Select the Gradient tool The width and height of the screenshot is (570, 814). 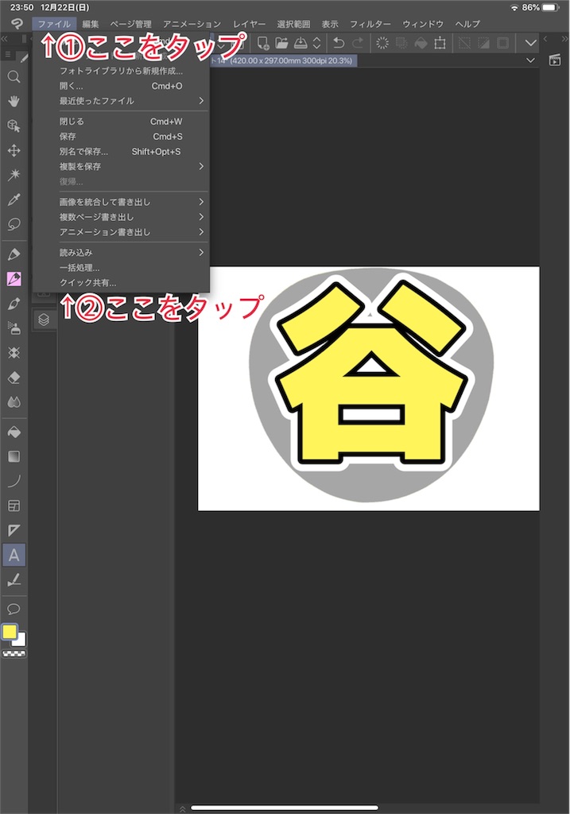pyautogui.click(x=14, y=456)
